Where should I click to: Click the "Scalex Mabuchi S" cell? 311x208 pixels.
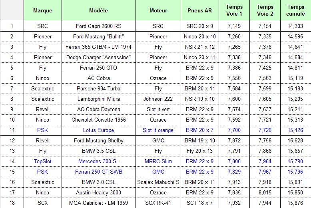coord(158,182)
